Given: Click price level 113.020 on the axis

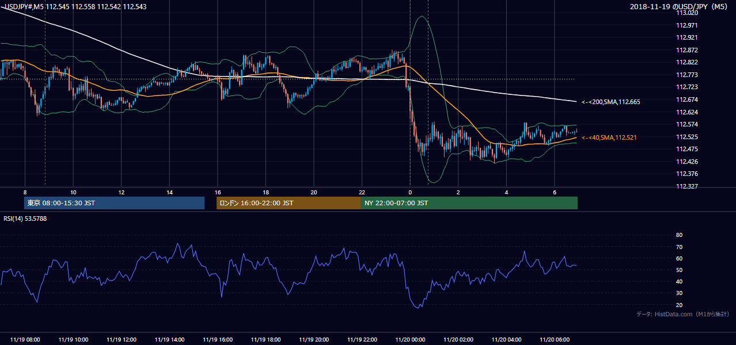Looking at the screenshot, I should point(687,13).
